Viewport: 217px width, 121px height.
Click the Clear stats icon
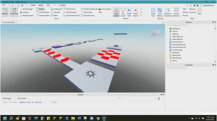point(199,11)
